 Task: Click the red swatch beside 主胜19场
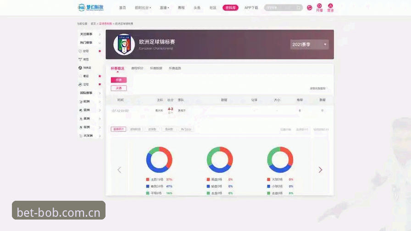(x=148, y=179)
